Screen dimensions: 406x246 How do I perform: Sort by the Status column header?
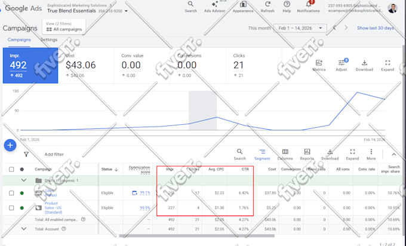pyautogui.click(x=109, y=170)
